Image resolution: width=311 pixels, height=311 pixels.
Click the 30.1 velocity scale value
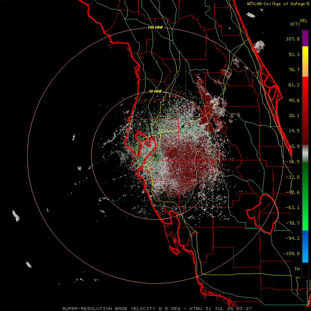click(294, 116)
